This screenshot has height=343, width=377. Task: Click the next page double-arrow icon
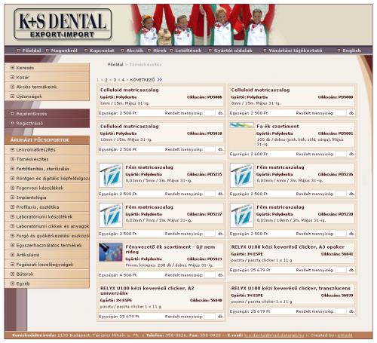click(x=160, y=80)
